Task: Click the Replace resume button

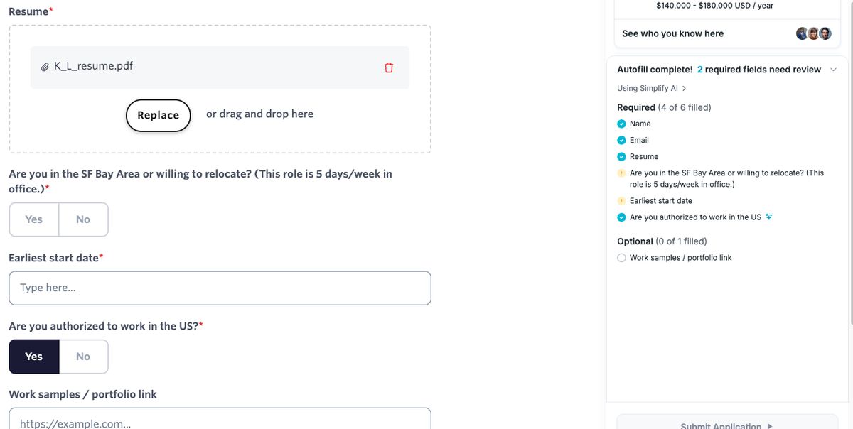Action: 159,115
